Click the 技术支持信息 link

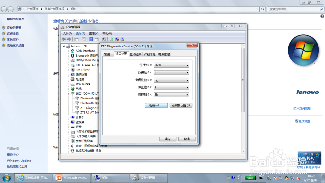[x=302, y=108]
